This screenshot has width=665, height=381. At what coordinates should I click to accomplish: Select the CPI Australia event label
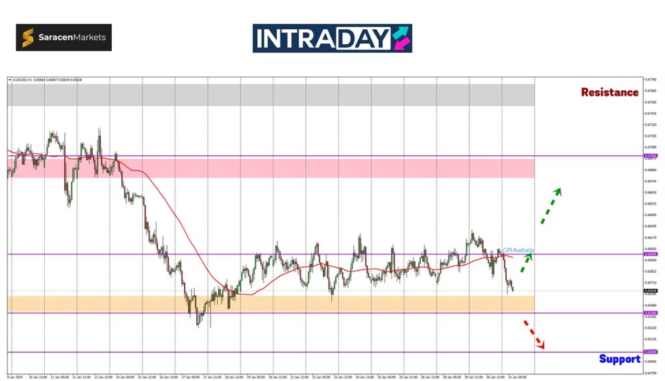click(519, 250)
